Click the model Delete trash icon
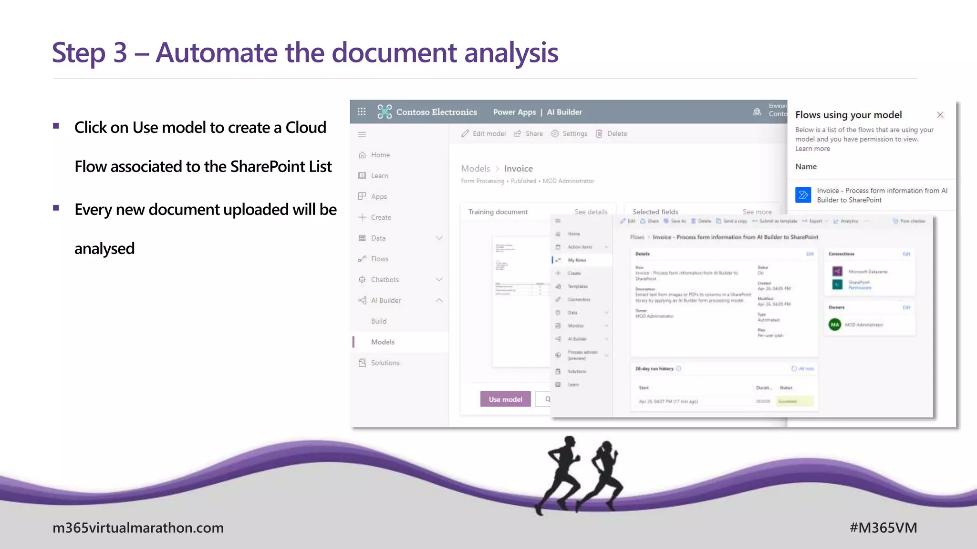 pos(599,133)
